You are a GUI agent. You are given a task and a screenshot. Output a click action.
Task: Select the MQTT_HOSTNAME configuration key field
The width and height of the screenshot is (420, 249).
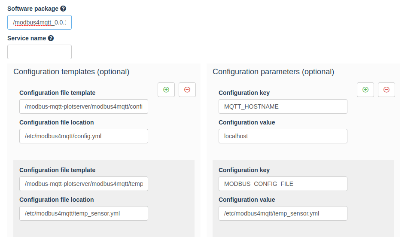point(283,106)
